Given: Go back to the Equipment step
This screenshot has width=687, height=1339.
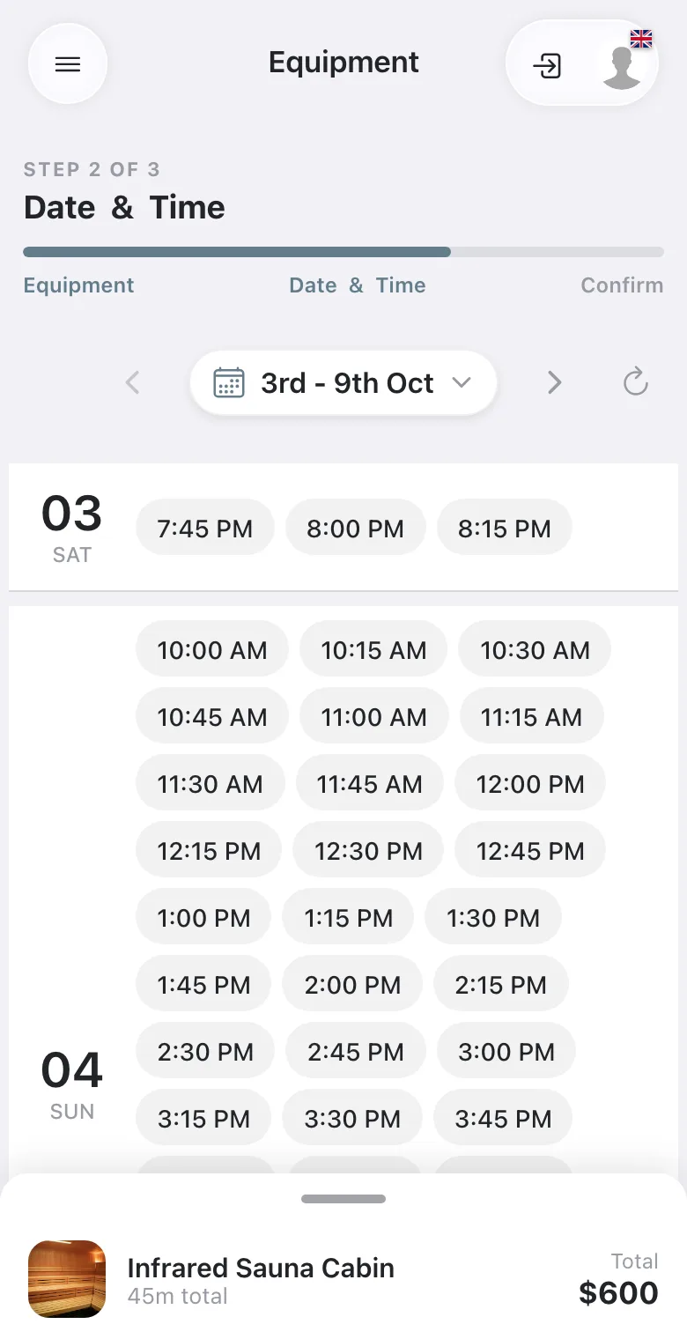Looking at the screenshot, I should 79,285.
